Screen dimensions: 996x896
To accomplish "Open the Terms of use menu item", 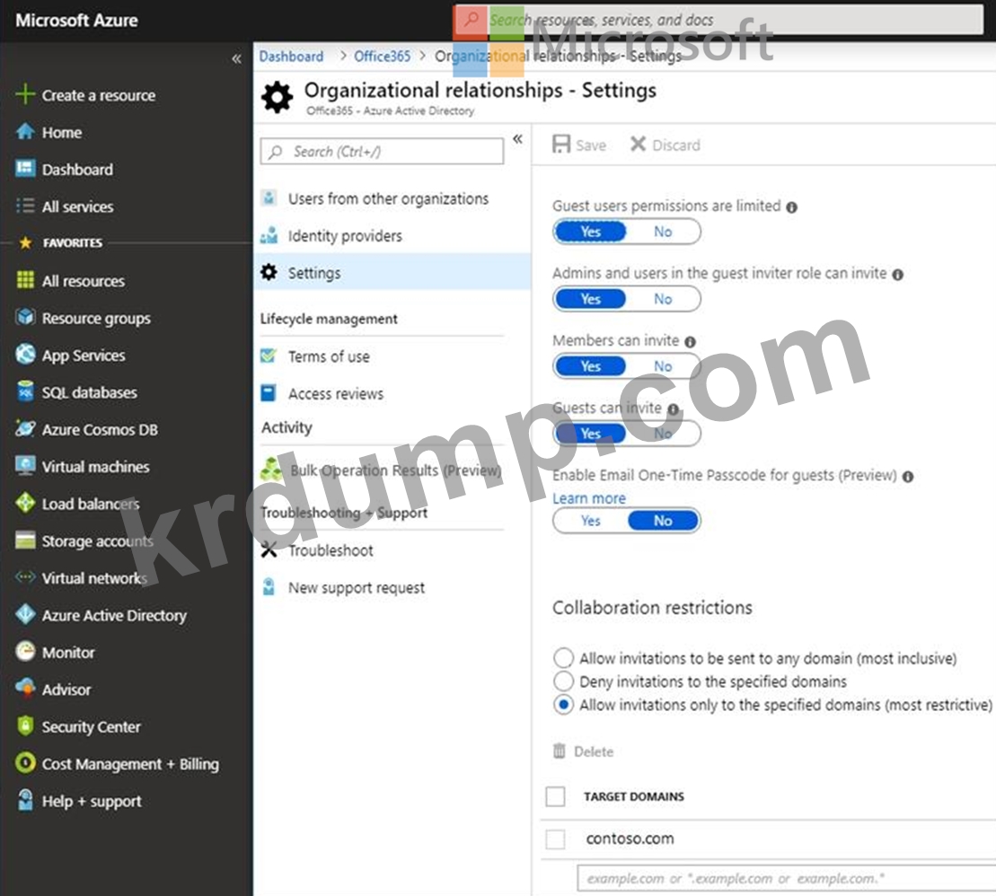I will coord(328,356).
